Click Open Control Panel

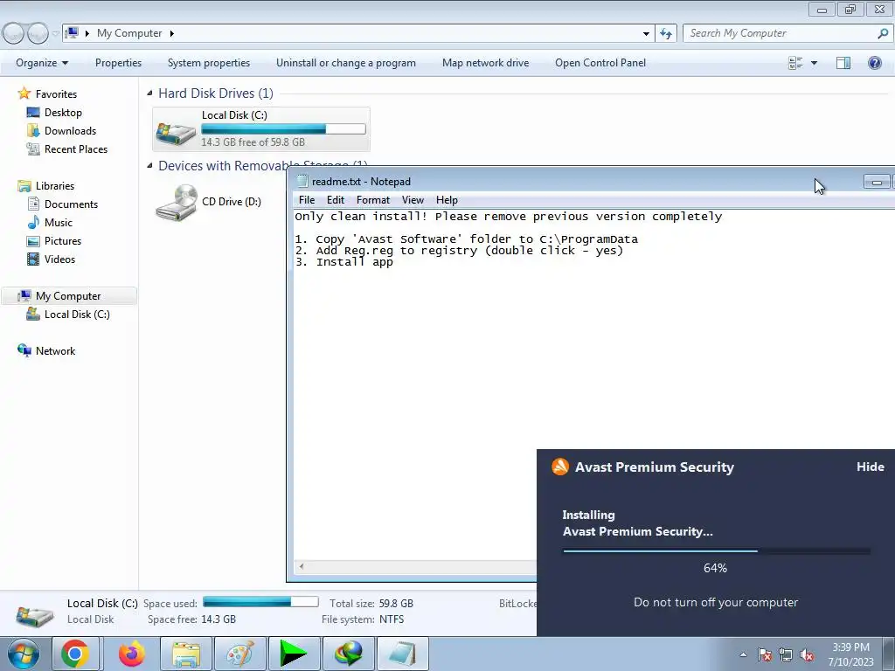point(600,63)
